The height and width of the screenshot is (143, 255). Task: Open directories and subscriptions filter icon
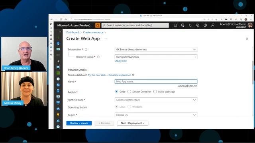point(182,25)
